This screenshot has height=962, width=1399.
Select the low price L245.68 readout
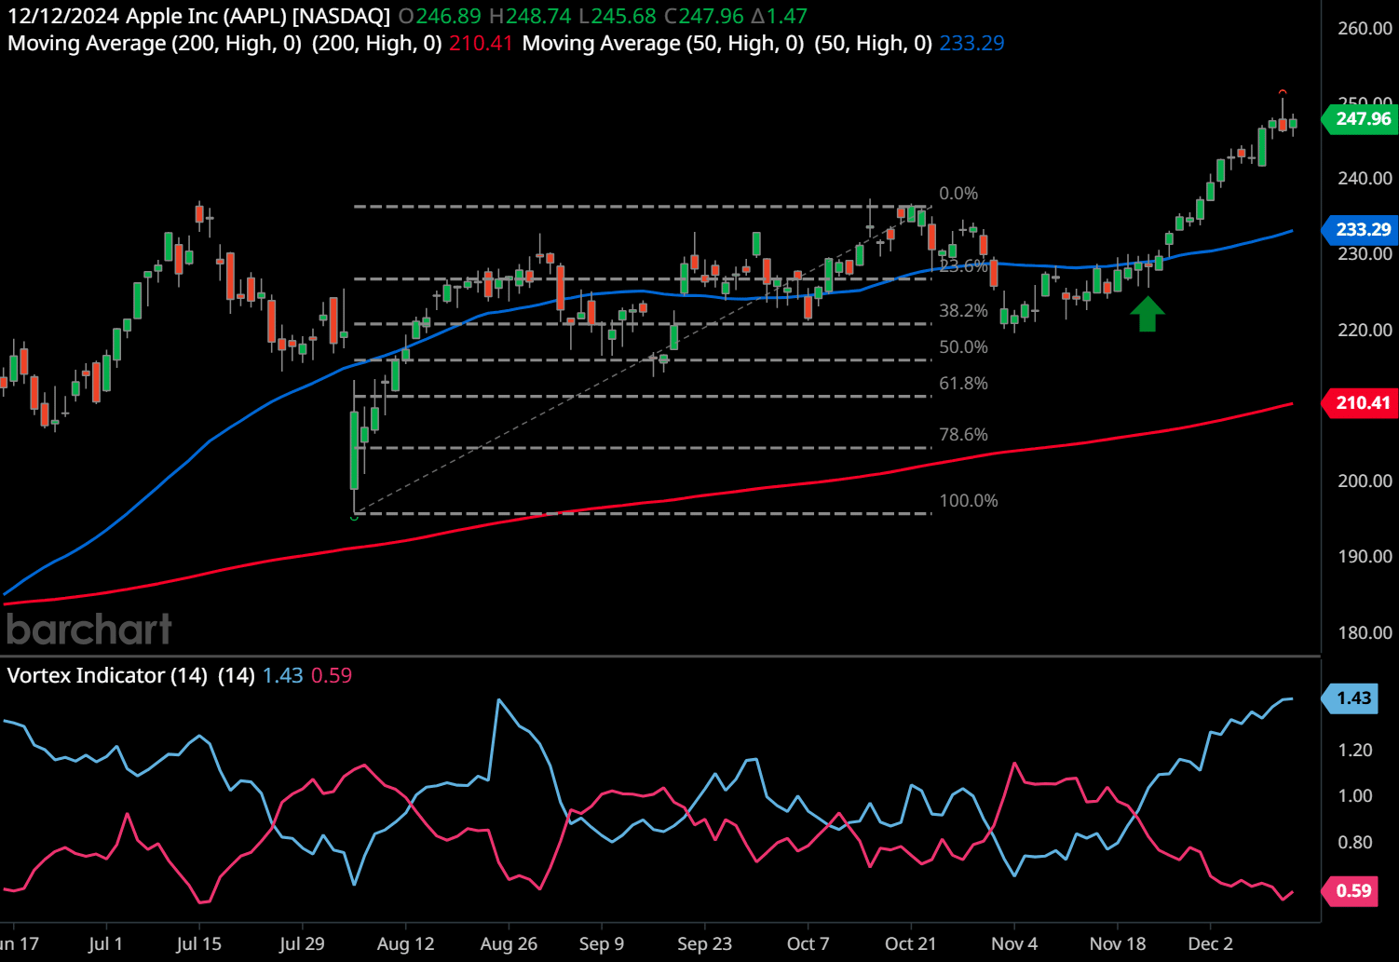(x=618, y=16)
